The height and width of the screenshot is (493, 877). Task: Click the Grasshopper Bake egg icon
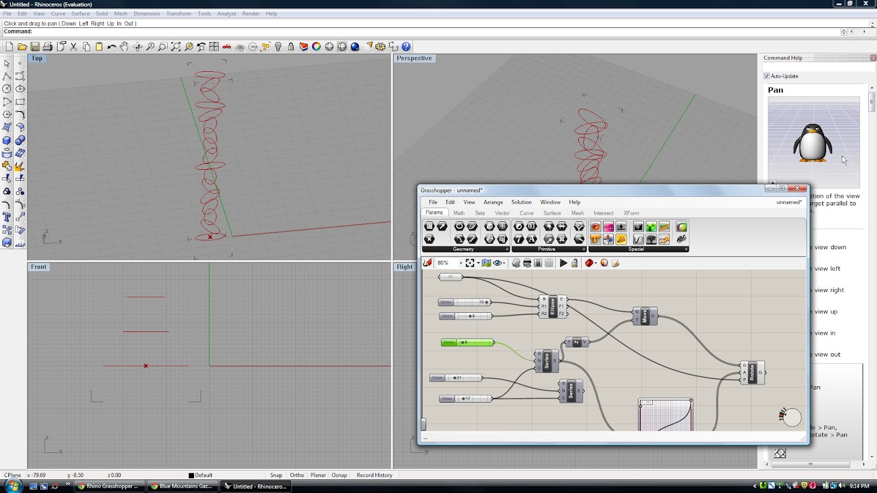point(616,263)
